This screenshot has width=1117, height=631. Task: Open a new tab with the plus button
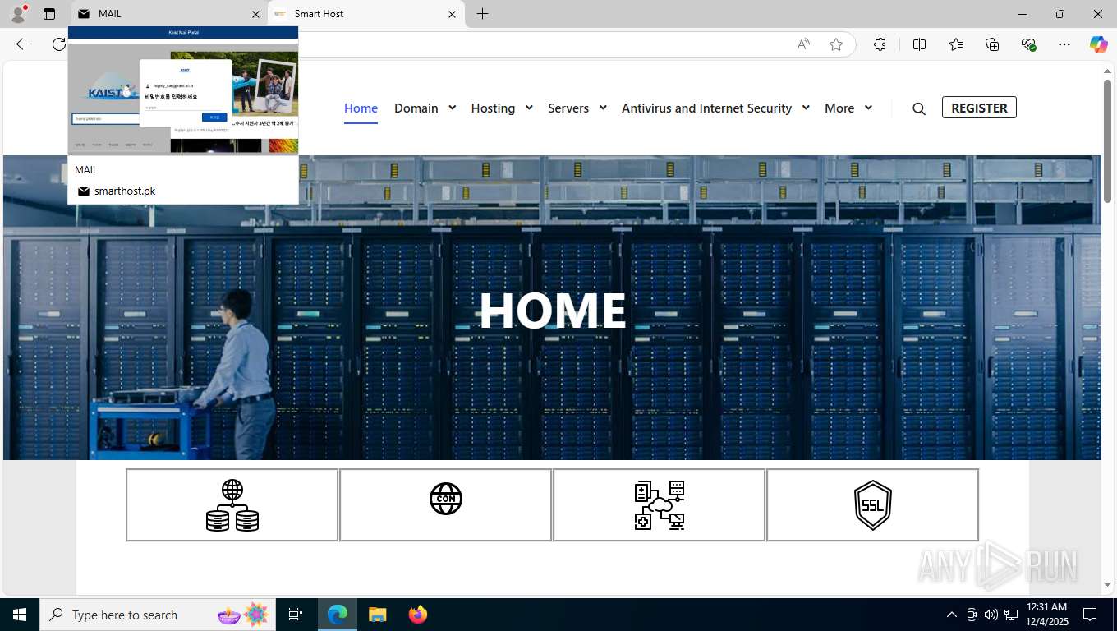[483, 14]
